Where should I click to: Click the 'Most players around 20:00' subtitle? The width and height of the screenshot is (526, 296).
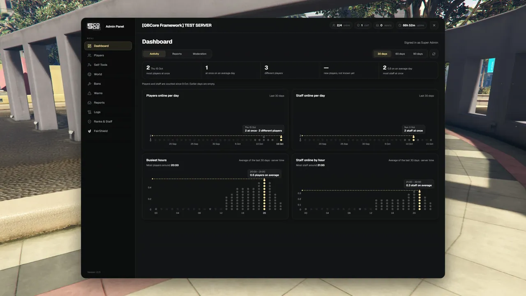click(162, 165)
